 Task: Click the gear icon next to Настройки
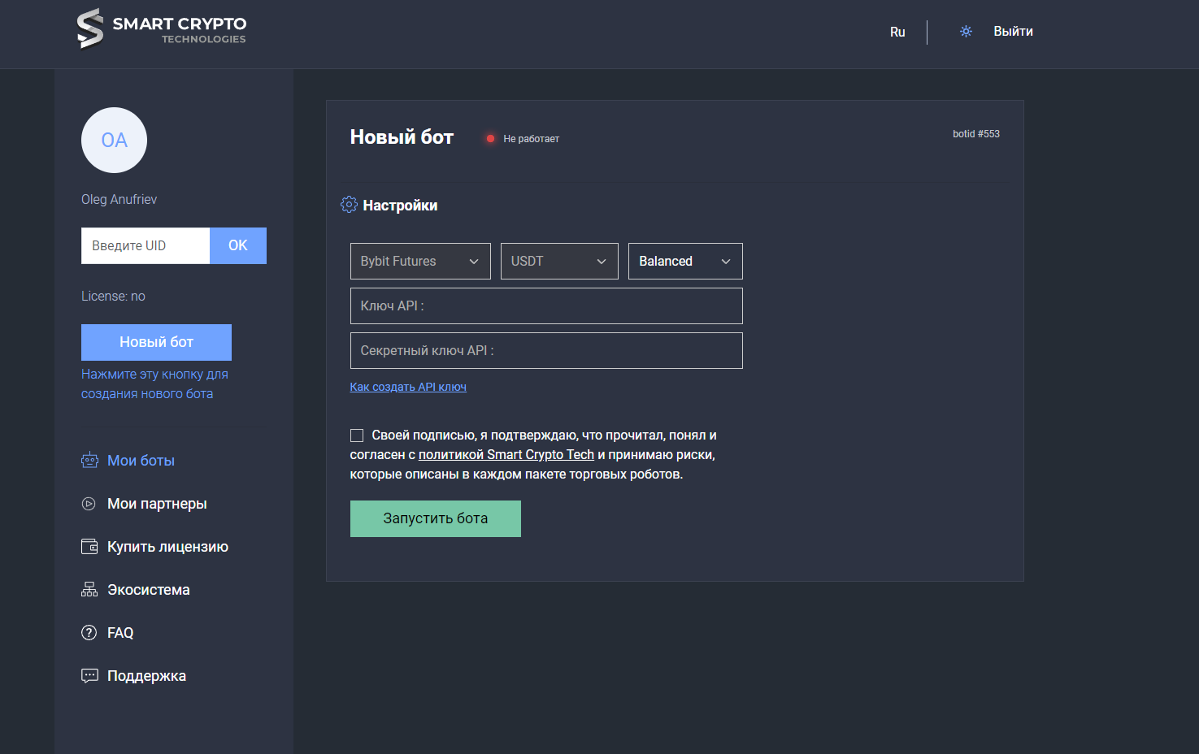[349, 205]
